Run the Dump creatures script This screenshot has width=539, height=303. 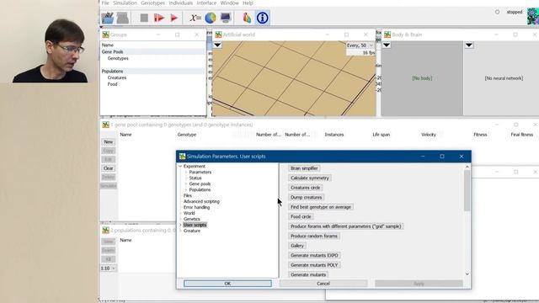tap(307, 197)
